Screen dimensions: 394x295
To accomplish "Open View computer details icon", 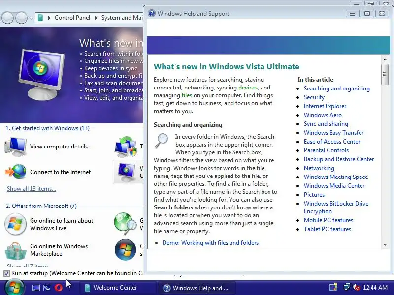I will tap(16, 147).
